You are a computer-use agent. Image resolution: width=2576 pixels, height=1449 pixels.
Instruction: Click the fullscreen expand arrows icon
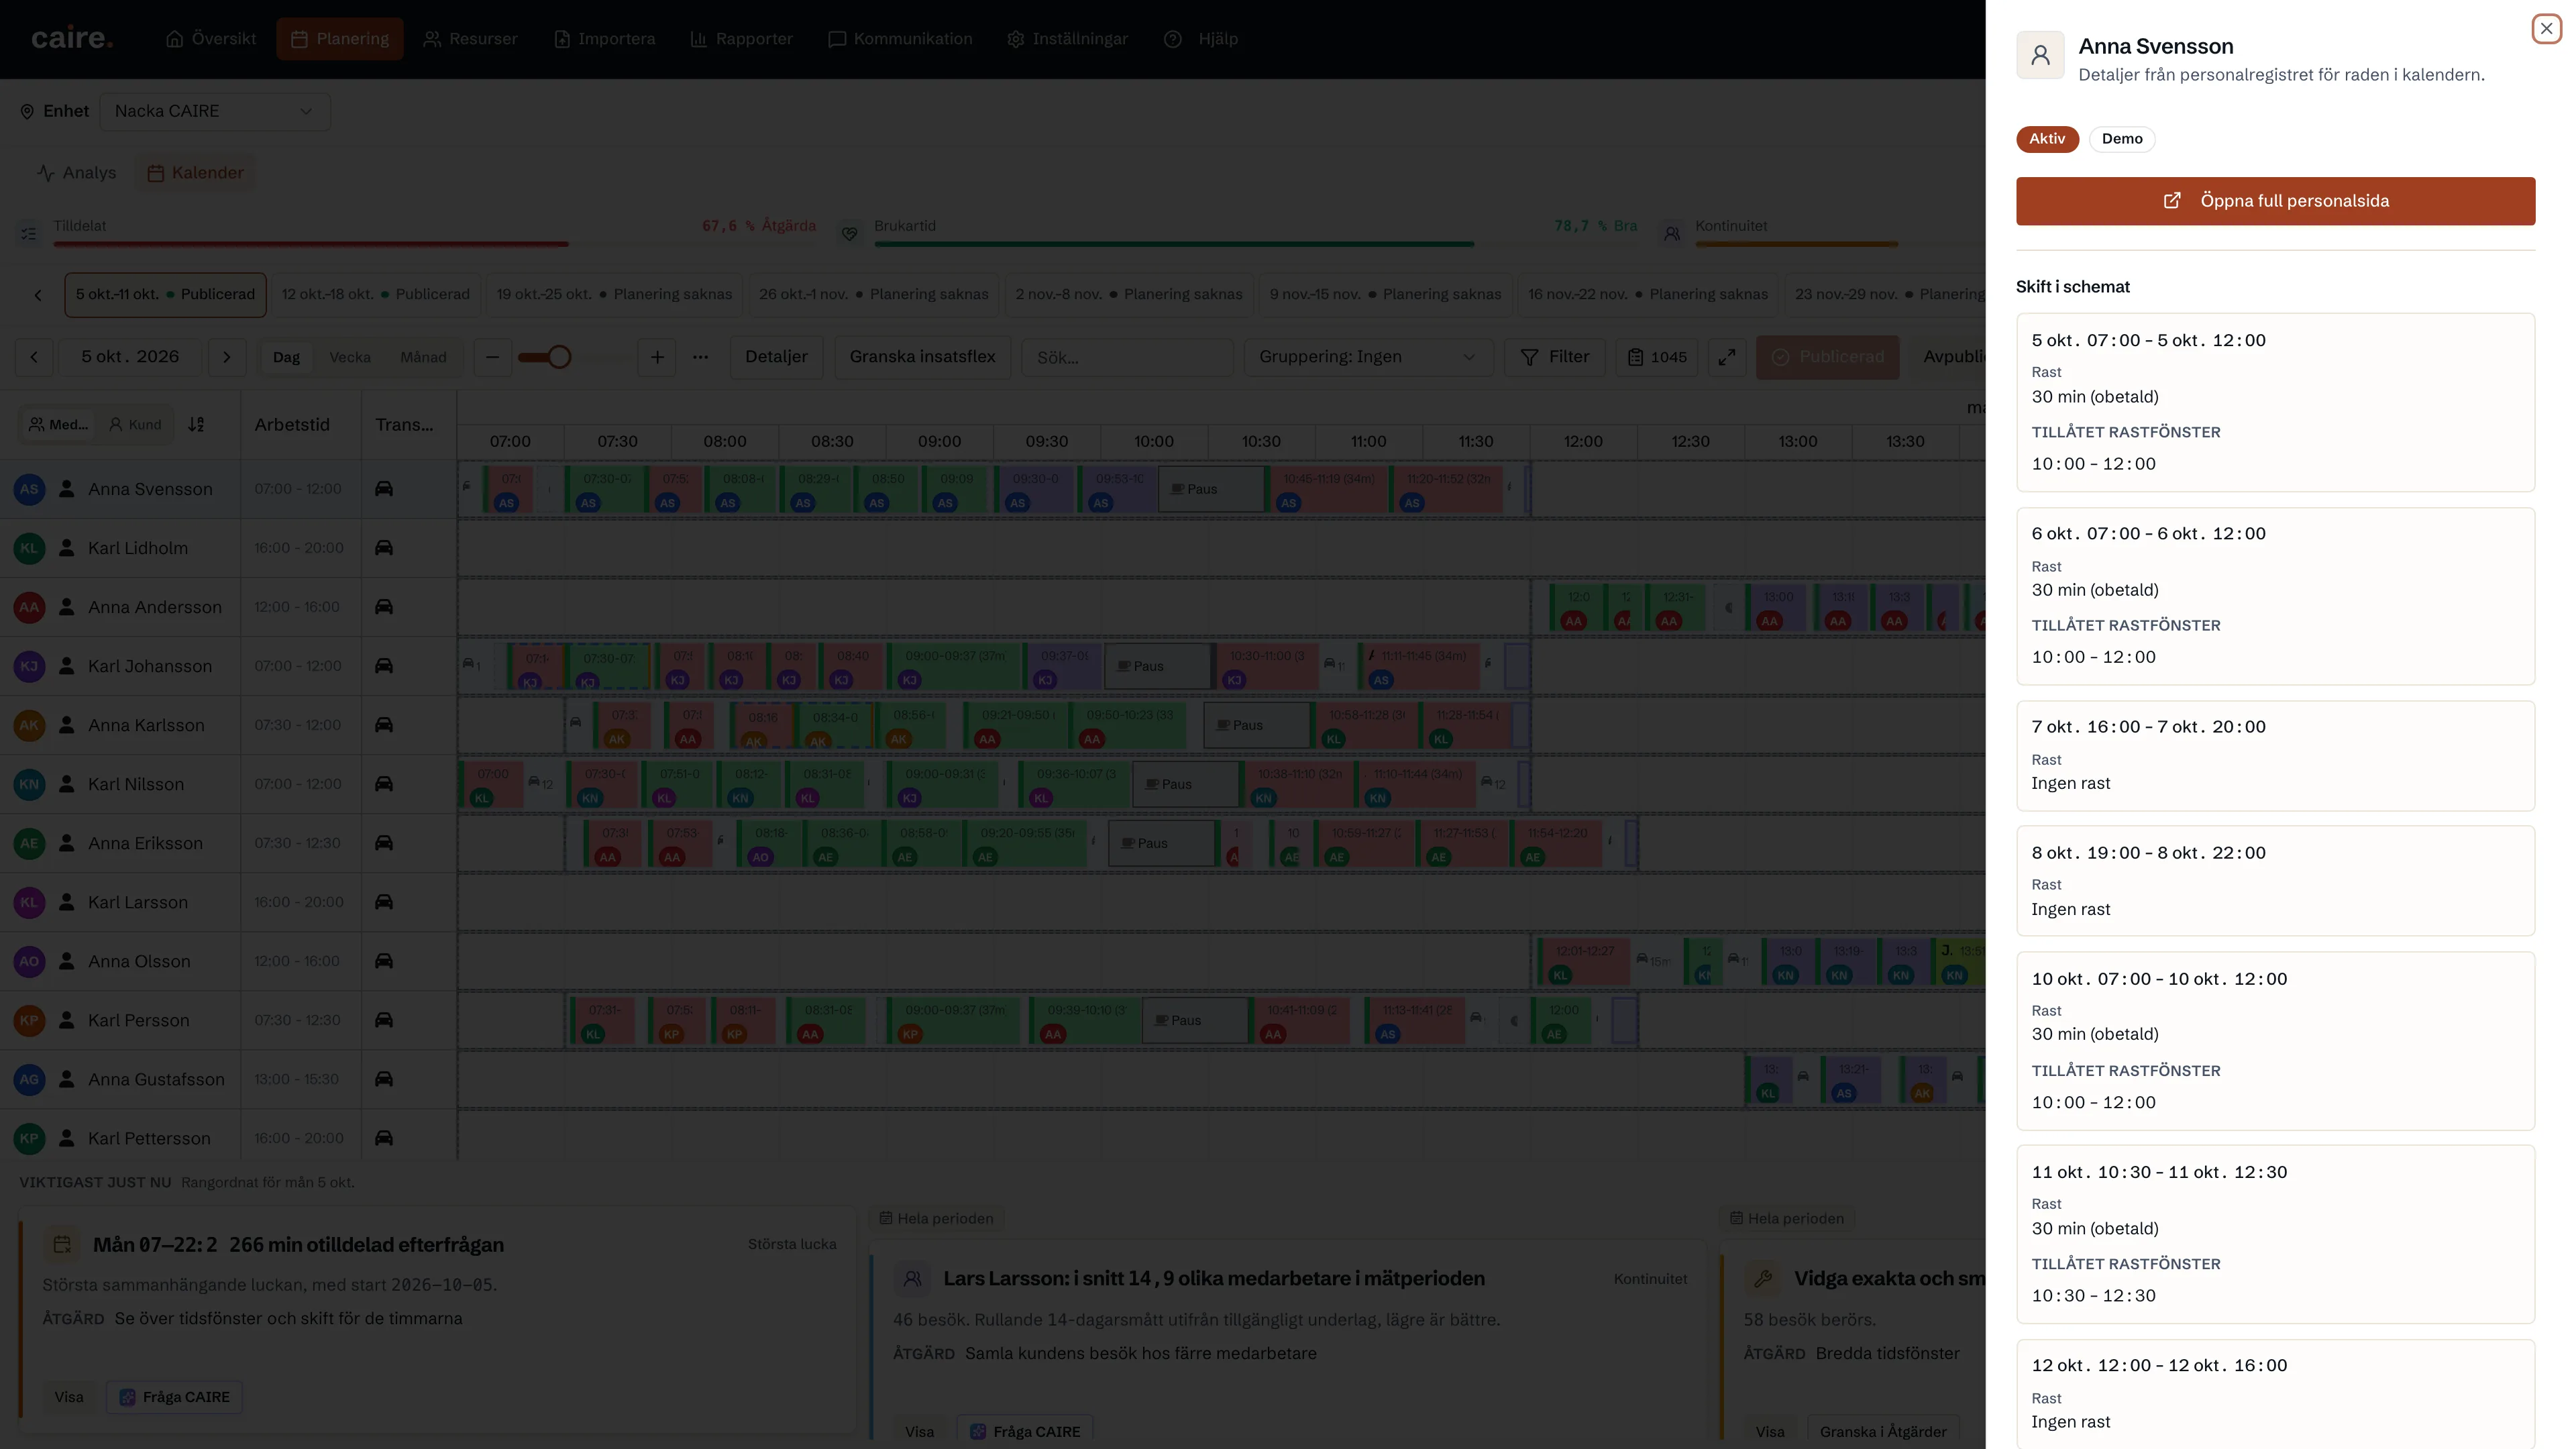[x=1727, y=357]
